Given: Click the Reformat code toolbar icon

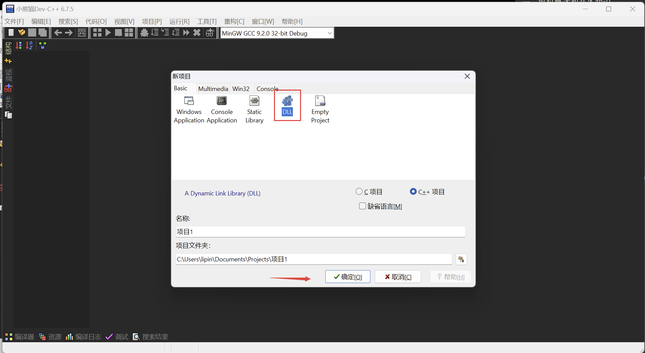Looking at the screenshot, I should pyautogui.click(x=82, y=33).
